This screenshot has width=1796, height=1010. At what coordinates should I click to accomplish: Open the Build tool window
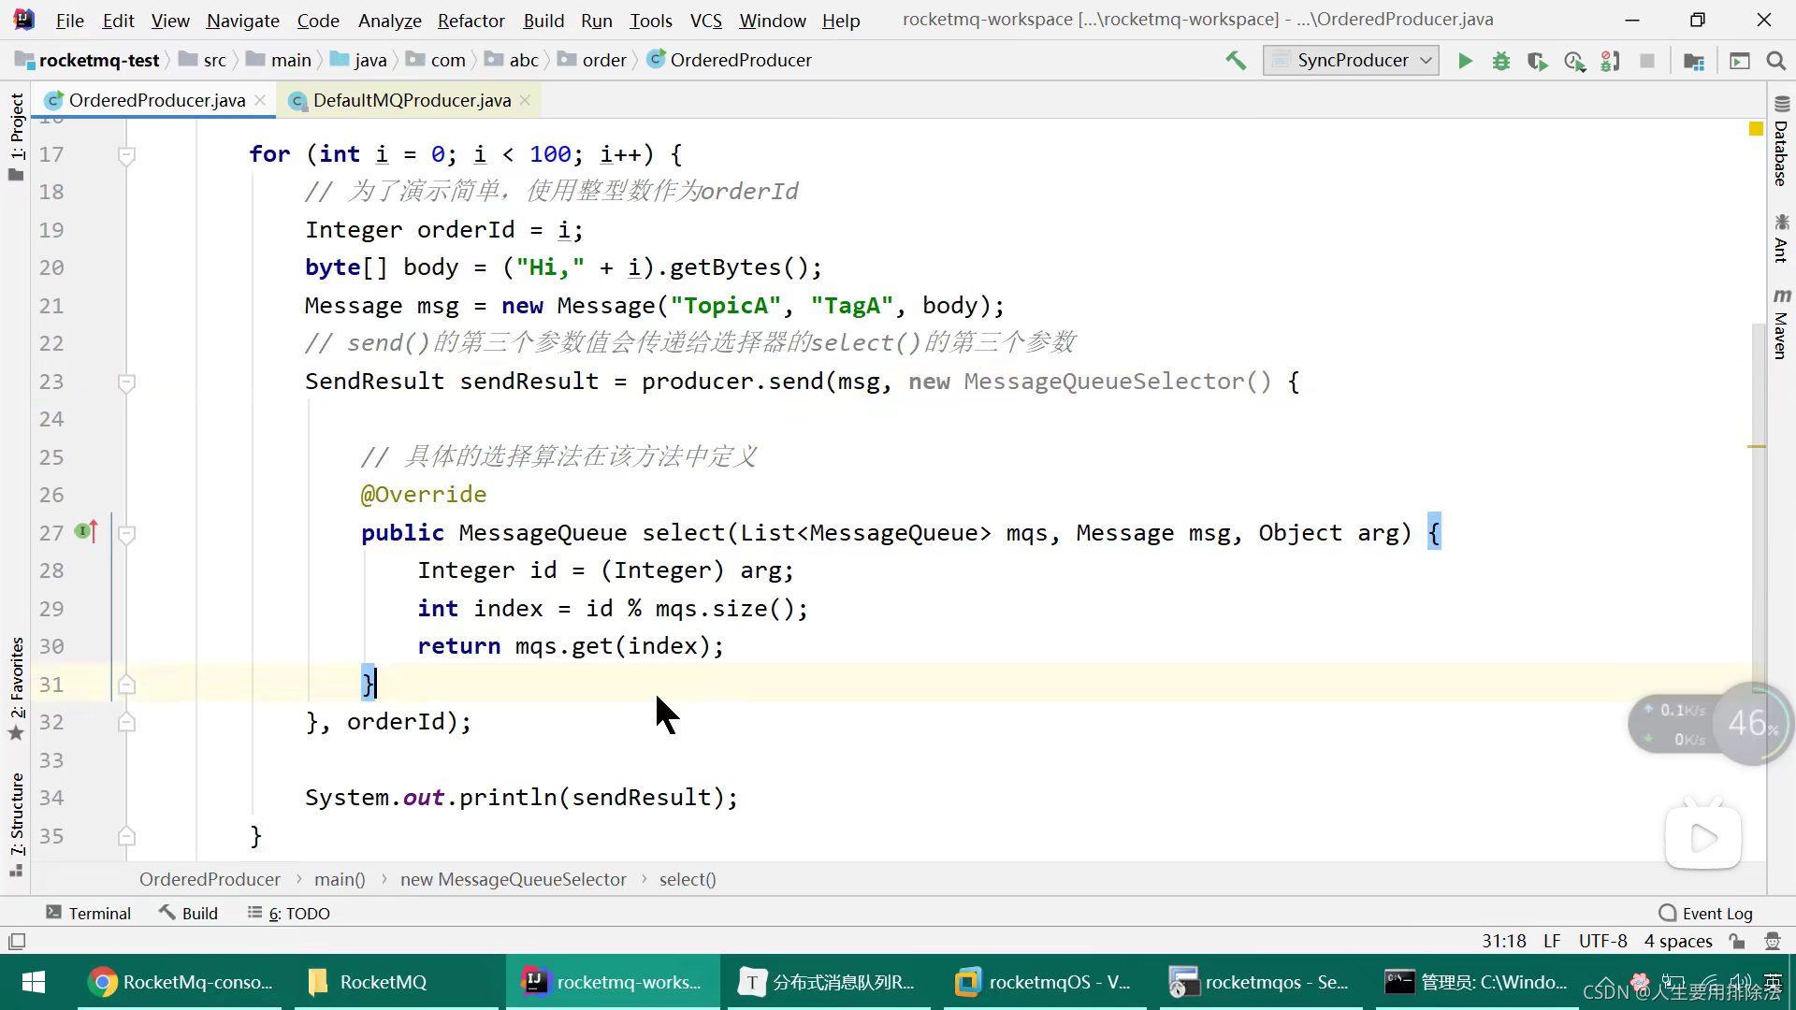pyautogui.click(x=188, y=913)
